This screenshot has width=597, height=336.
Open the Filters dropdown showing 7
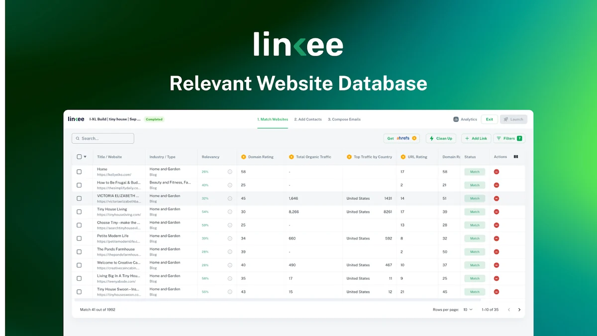click(x=509, y=138)
